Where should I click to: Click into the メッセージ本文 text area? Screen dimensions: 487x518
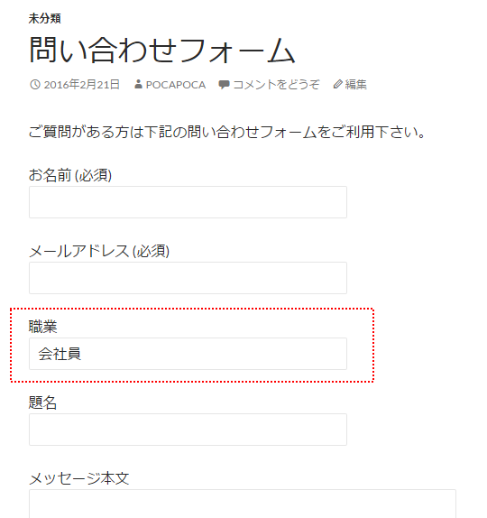[243, 504]
